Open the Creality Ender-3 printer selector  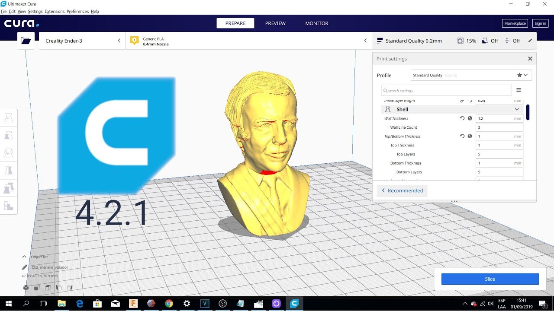pos(82,41)
